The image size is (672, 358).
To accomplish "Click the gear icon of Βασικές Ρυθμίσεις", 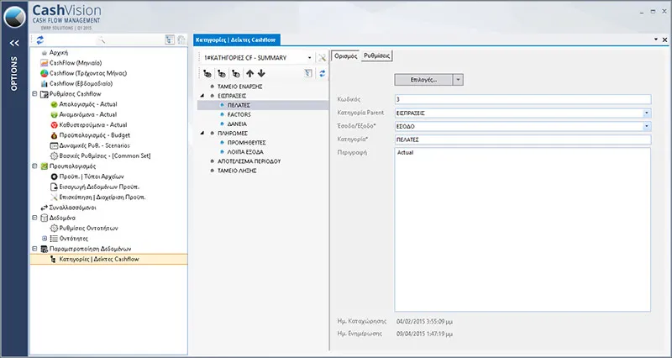I will tap(54, 156).
